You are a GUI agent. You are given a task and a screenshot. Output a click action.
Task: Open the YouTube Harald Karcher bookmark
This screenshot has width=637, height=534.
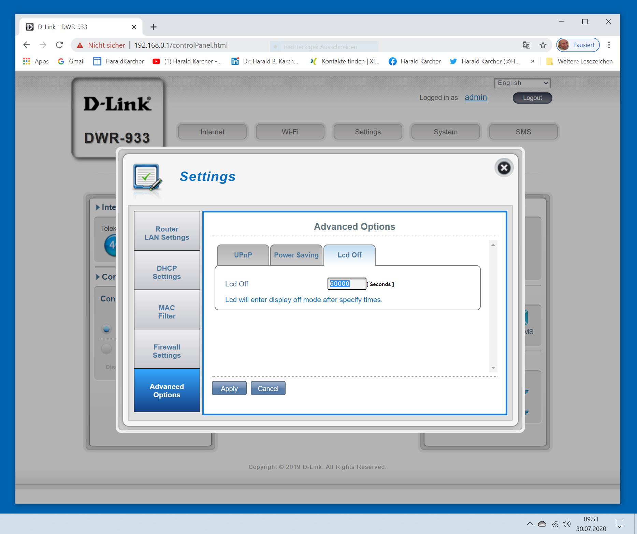pyautogui.click(x=187, y=61)
